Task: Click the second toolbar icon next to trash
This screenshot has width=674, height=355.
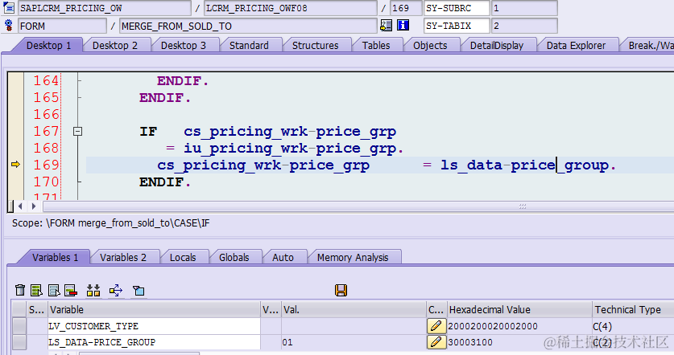Action: pyautogui.click(x=36, y=290)
